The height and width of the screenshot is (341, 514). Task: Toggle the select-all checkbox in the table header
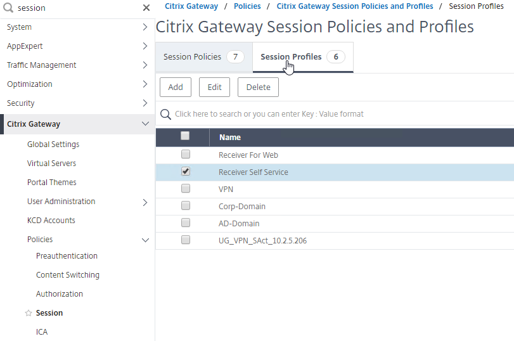pyautogui.click(x=185, y=136)
